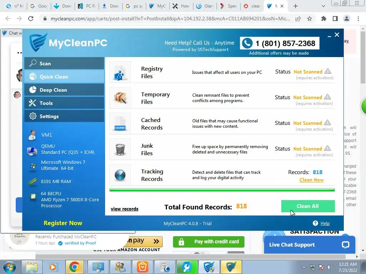The width and height of the screenshot is (366, 274).
Task: Open the Chrome profile avatar
Action: pyautogui.click(x=347, y=19)
